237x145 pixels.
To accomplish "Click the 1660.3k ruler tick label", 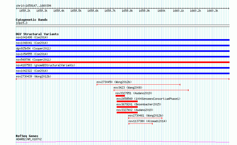I will click(213, 11).
